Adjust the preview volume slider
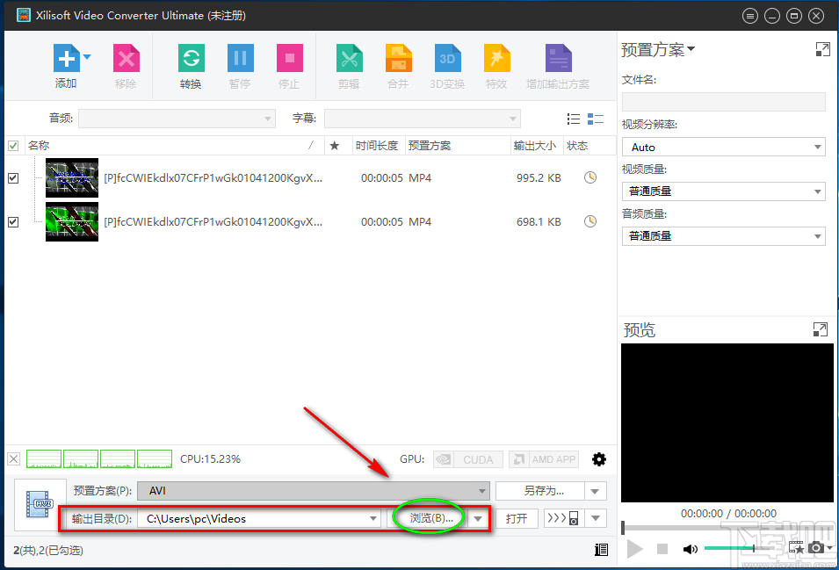This screenshot has height=570, width=839. click(x=735, y=549)
